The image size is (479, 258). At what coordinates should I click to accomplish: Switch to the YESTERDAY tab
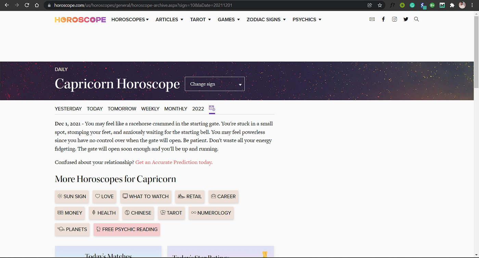68,109
